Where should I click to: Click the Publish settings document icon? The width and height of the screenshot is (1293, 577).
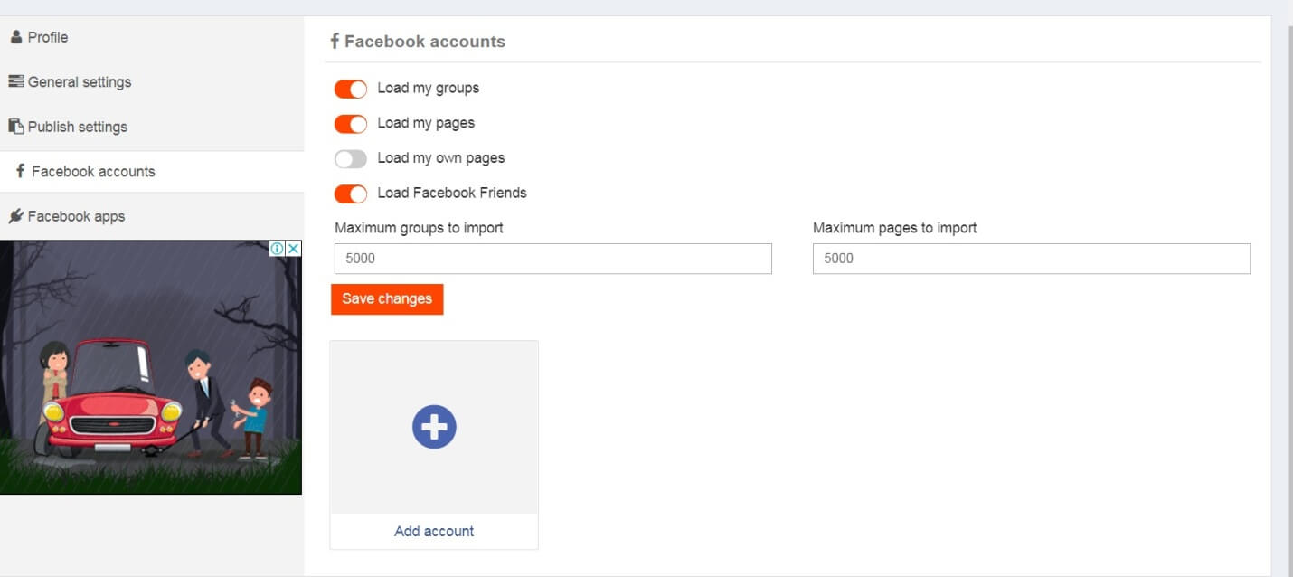click(x=16, y=127)
